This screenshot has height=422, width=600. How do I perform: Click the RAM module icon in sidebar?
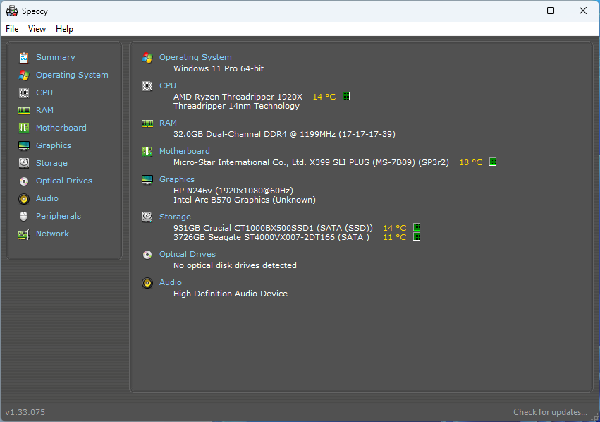24,110
